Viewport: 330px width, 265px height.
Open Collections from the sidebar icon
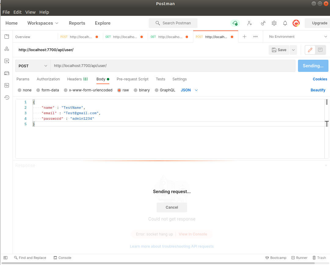7,37
